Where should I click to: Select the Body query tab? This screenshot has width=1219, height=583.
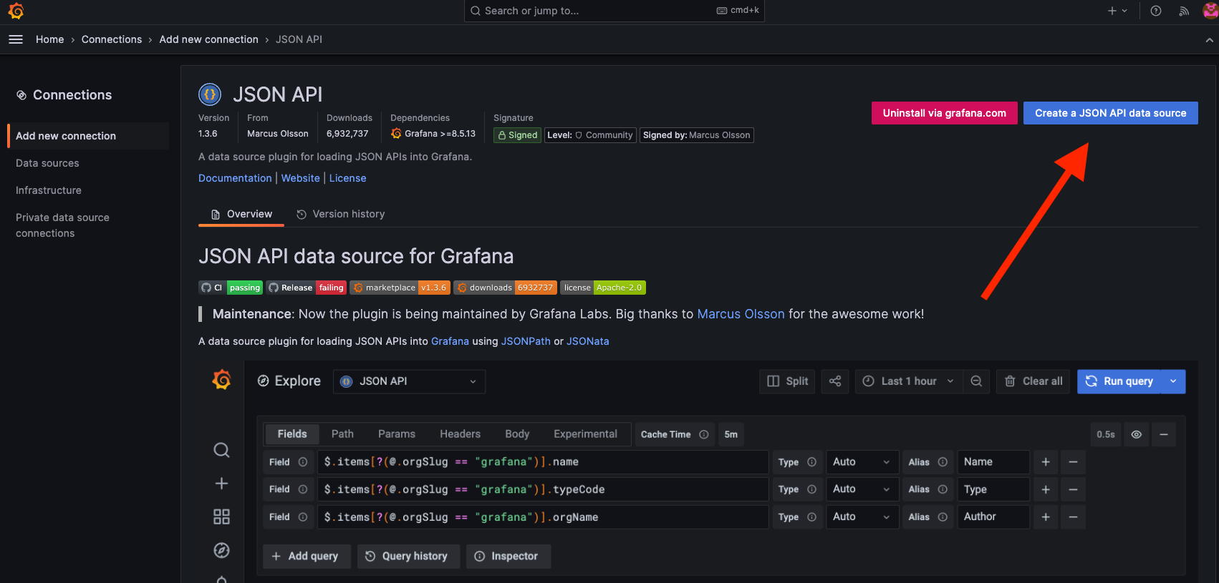(x=517, y=434)
